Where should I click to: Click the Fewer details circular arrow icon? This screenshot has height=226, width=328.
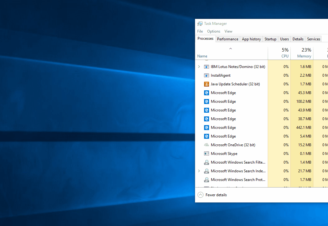click(200, 195)
